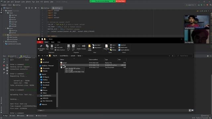The width and height of the screenshot is (212, 119).
Task: Click Select all in Explorer ribbon
Action: (122, 45)
